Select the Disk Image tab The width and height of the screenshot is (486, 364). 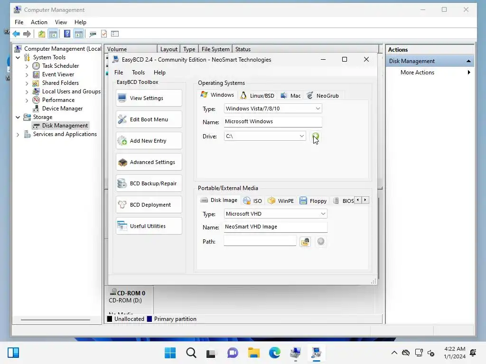[x=219, y=200]
